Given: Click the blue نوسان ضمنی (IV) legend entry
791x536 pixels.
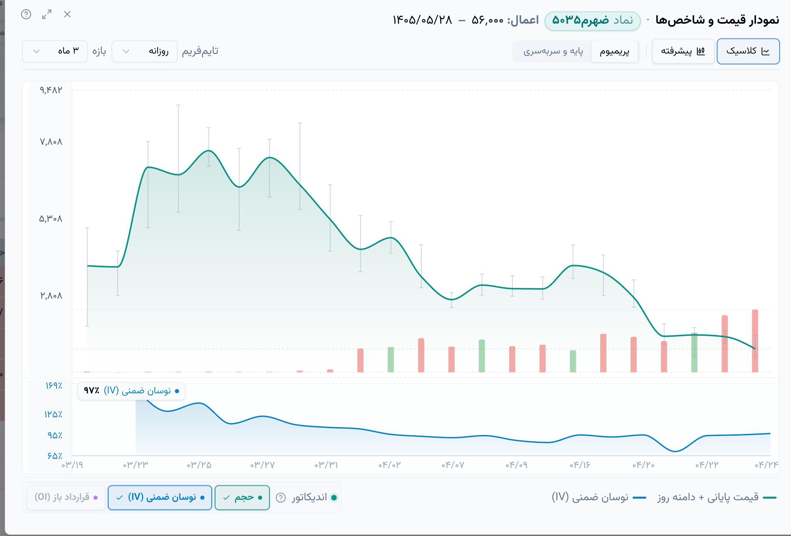Looking at the screenshot, I should coord(599,498).
